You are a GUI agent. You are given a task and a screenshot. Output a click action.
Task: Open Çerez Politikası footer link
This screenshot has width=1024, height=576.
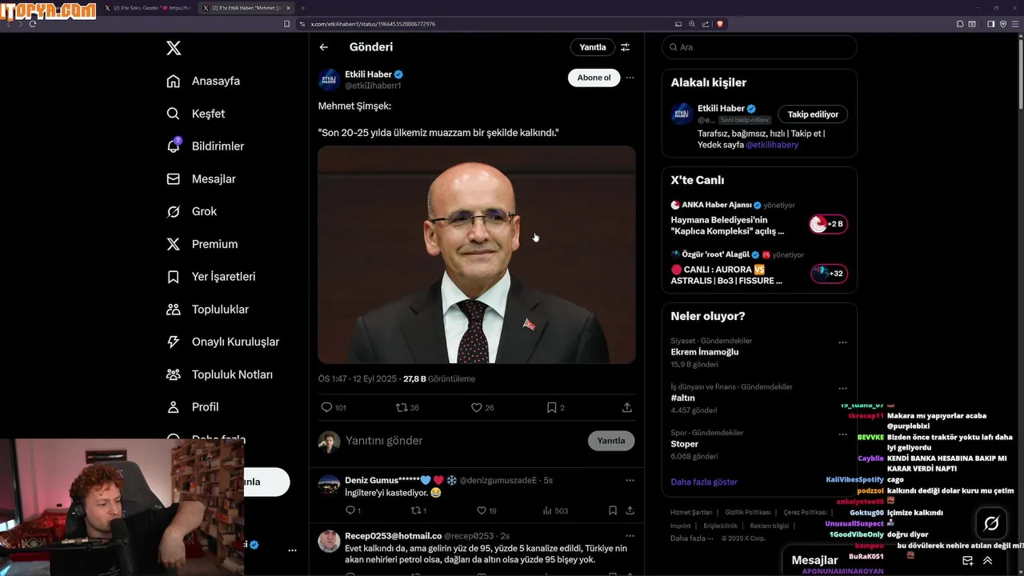[805, 512]
